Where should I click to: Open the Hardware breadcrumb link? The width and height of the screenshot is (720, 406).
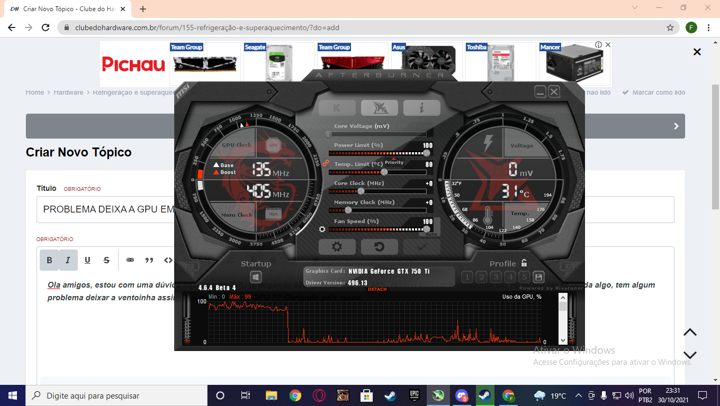tap(68, 93)
